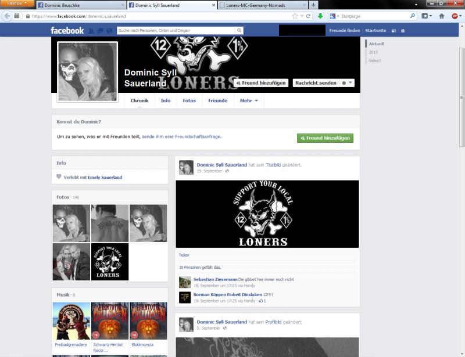Click the reload page icon in address bar

pyautogui.click(x=309, y=16)
